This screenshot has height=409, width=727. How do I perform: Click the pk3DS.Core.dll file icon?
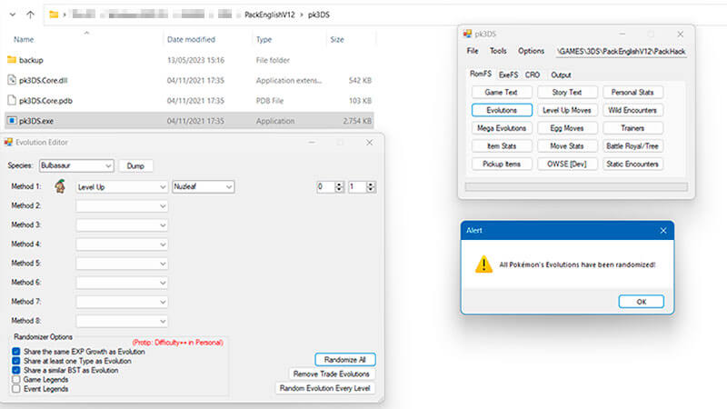tap(12, 80)
